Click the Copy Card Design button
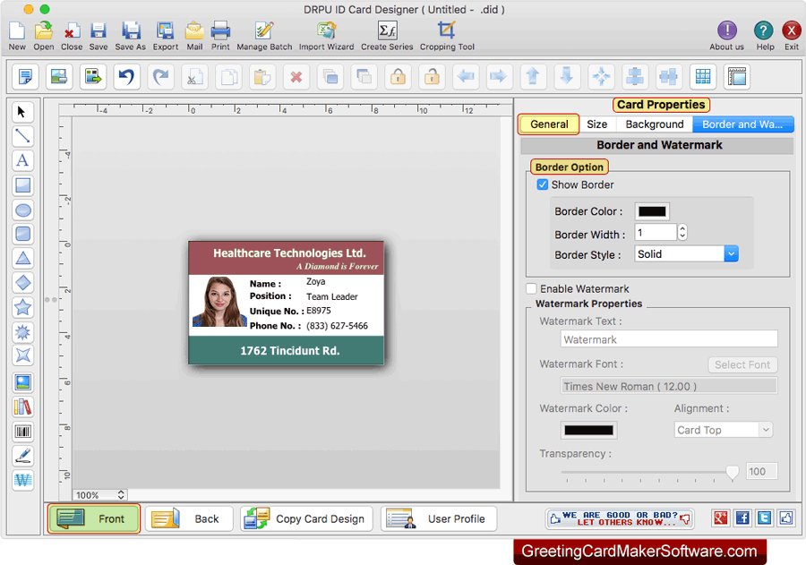This screenshot has width=806, height=565. click(305, 518)
